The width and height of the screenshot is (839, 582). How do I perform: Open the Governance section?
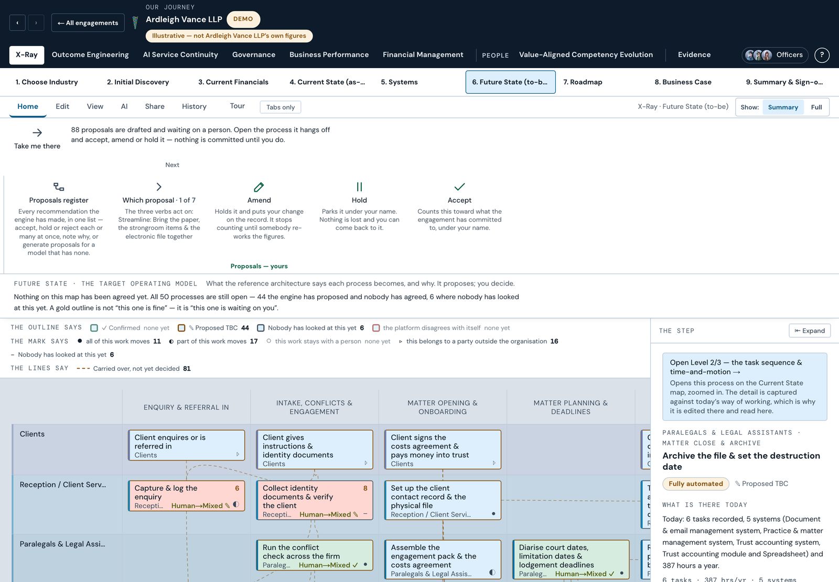coord(254,55)
